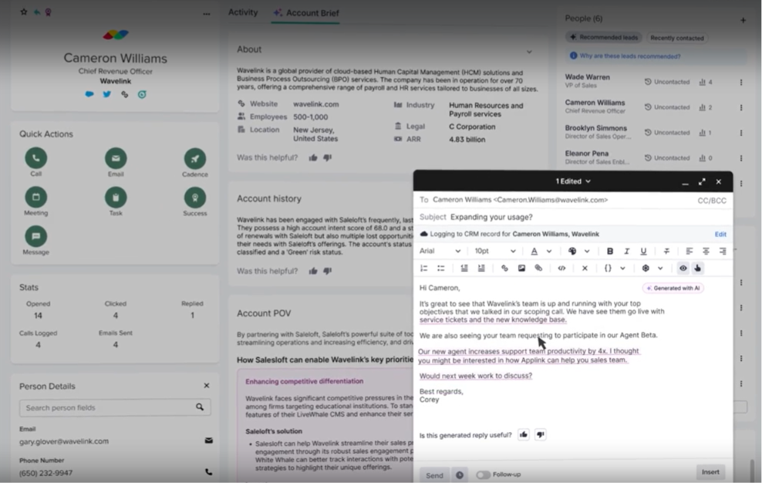Thumbs up the generated reply

click(x=524, y=434)
